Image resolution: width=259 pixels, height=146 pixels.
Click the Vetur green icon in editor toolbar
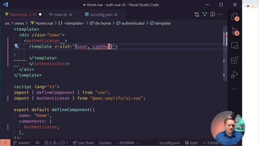click(205, 14)
